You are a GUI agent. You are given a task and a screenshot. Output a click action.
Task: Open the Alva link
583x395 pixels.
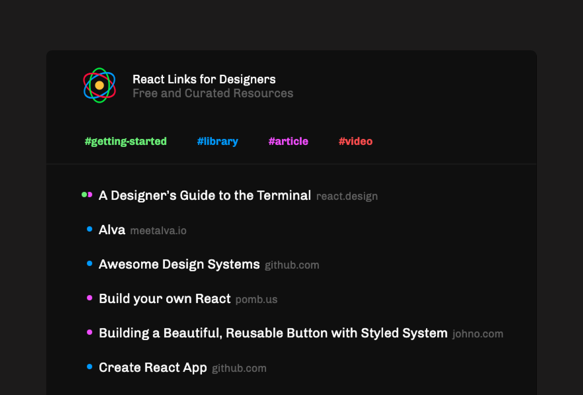tap(112, 230)
